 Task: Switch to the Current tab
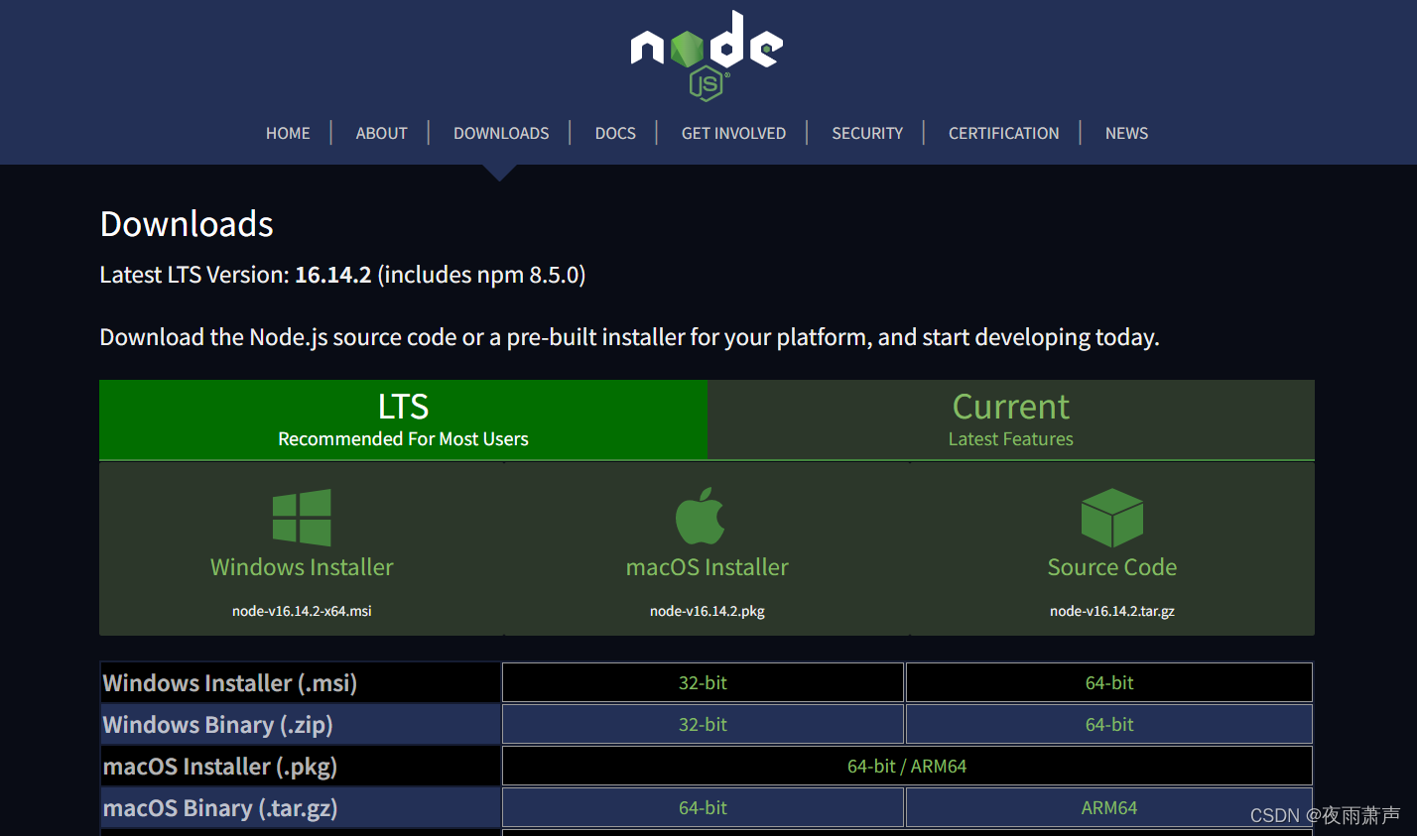pos(1011,419)
